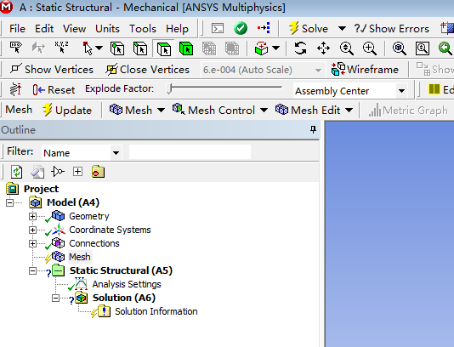This screenshot has height=347, width=454.
Task: Select the Coordinate Systems tree item
Action: click(x=110, y=230)
